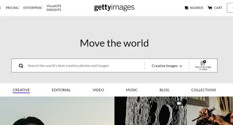Image resolution: width=233 pixels, height=125 pixels.
Task: Click the magnifying glass search icon
Action: coord(21,66)
